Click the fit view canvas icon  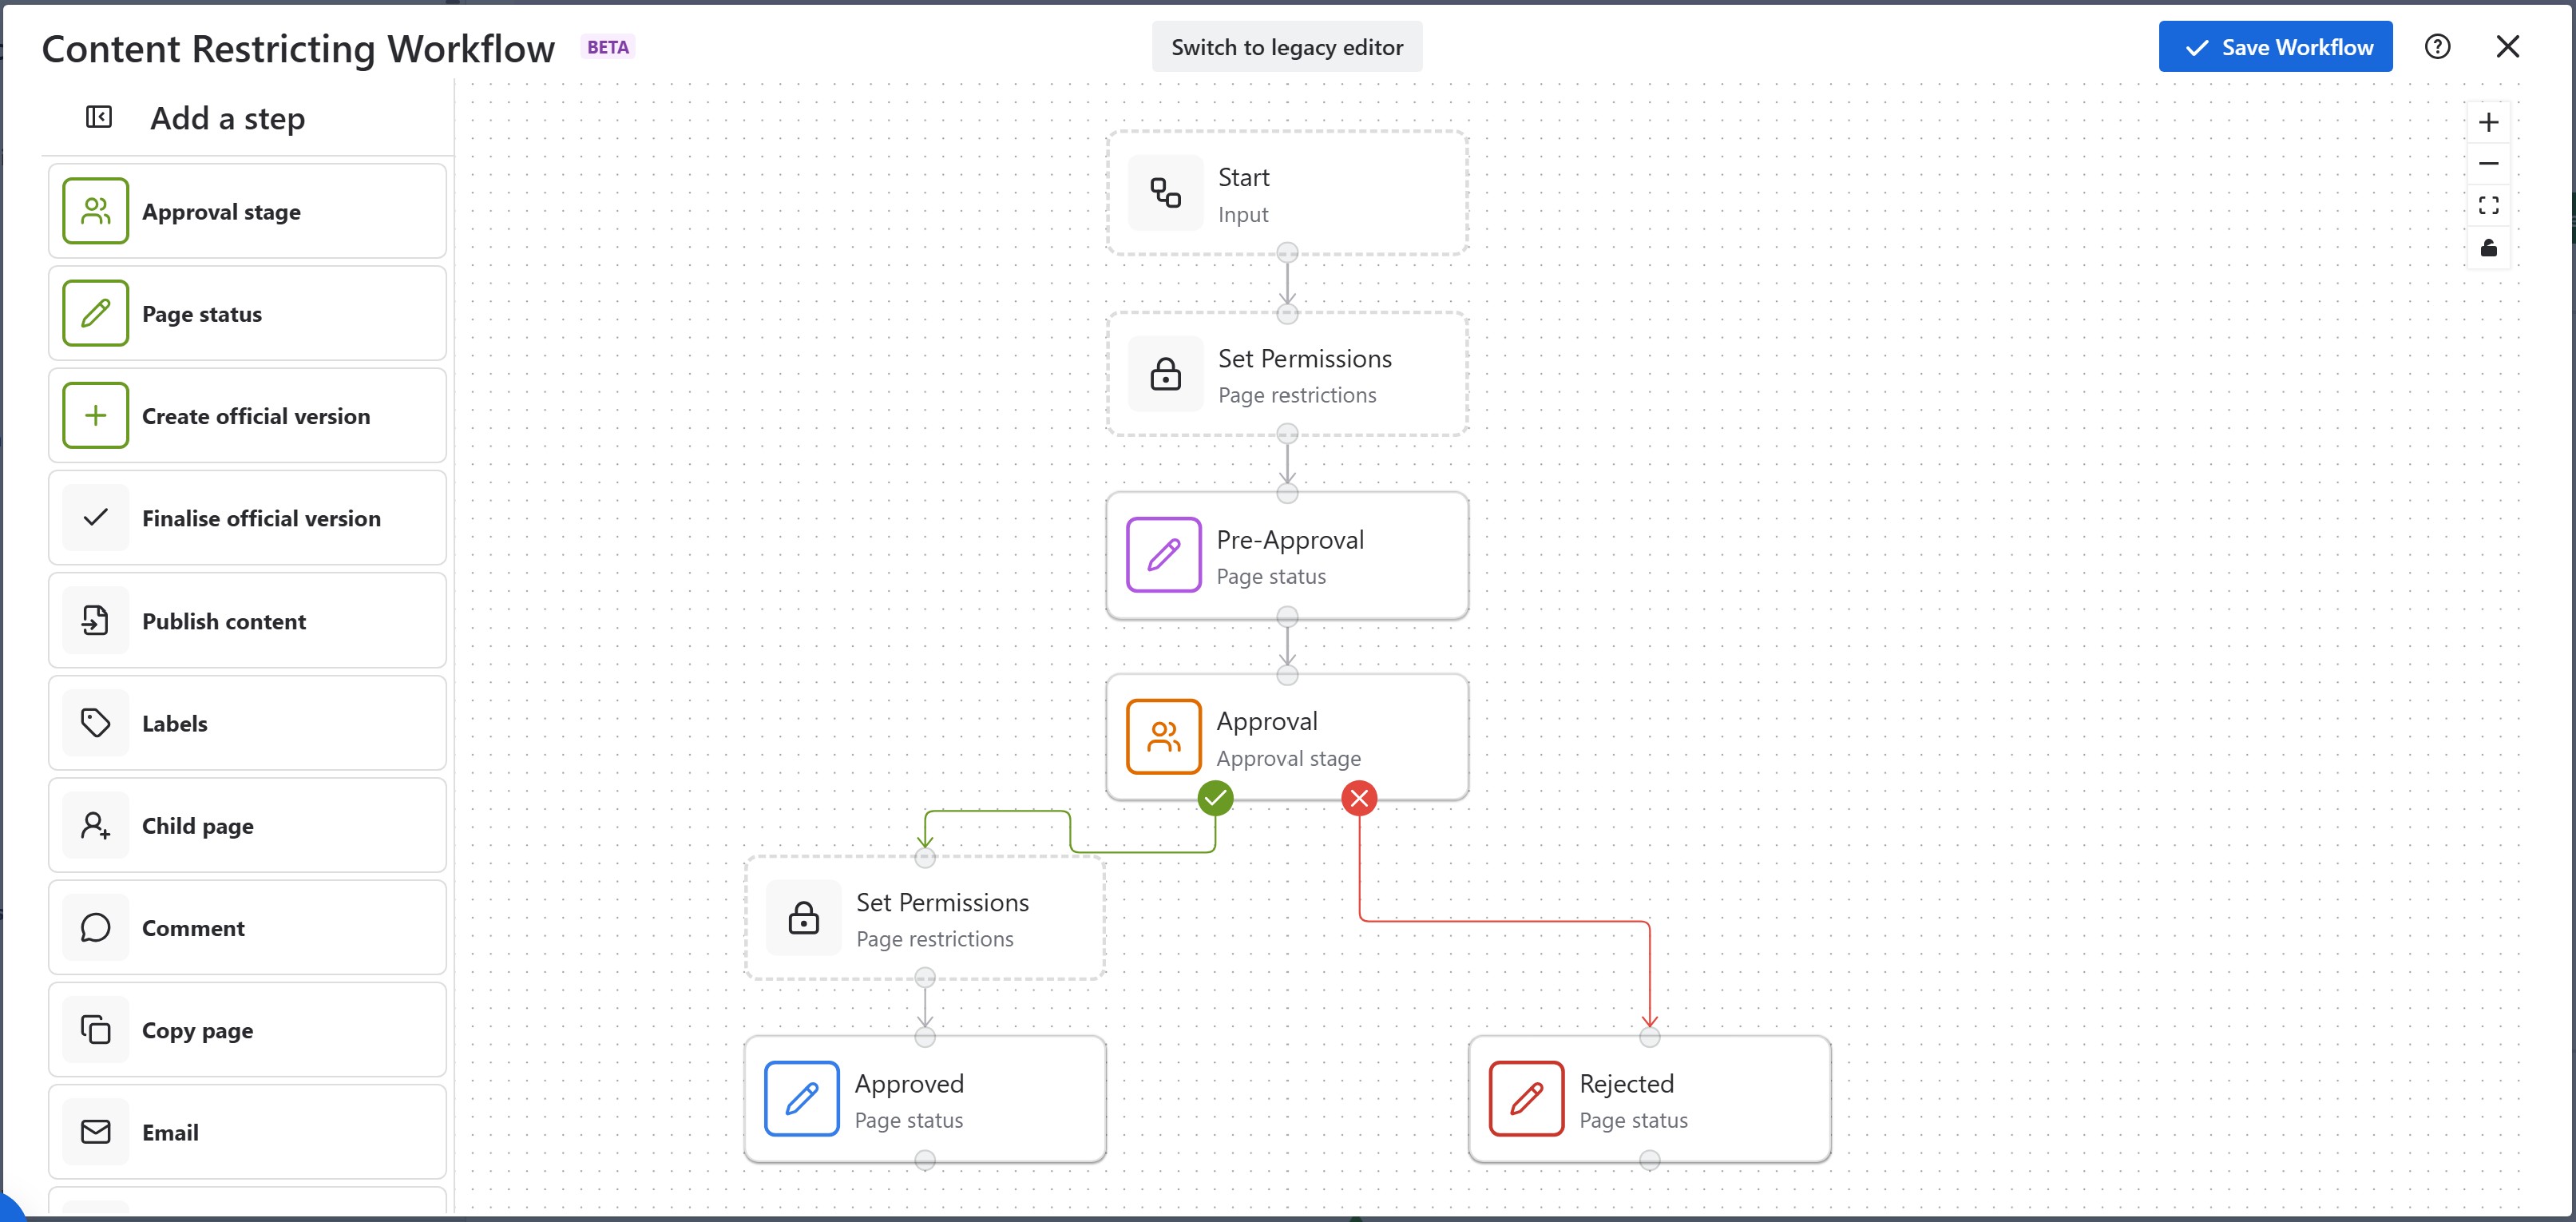point(2488,206)
